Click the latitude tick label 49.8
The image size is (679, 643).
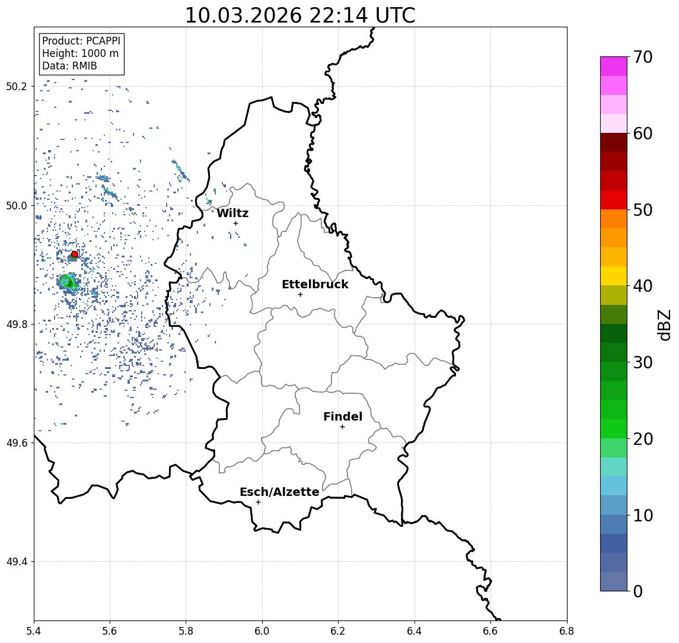(16, 324)
